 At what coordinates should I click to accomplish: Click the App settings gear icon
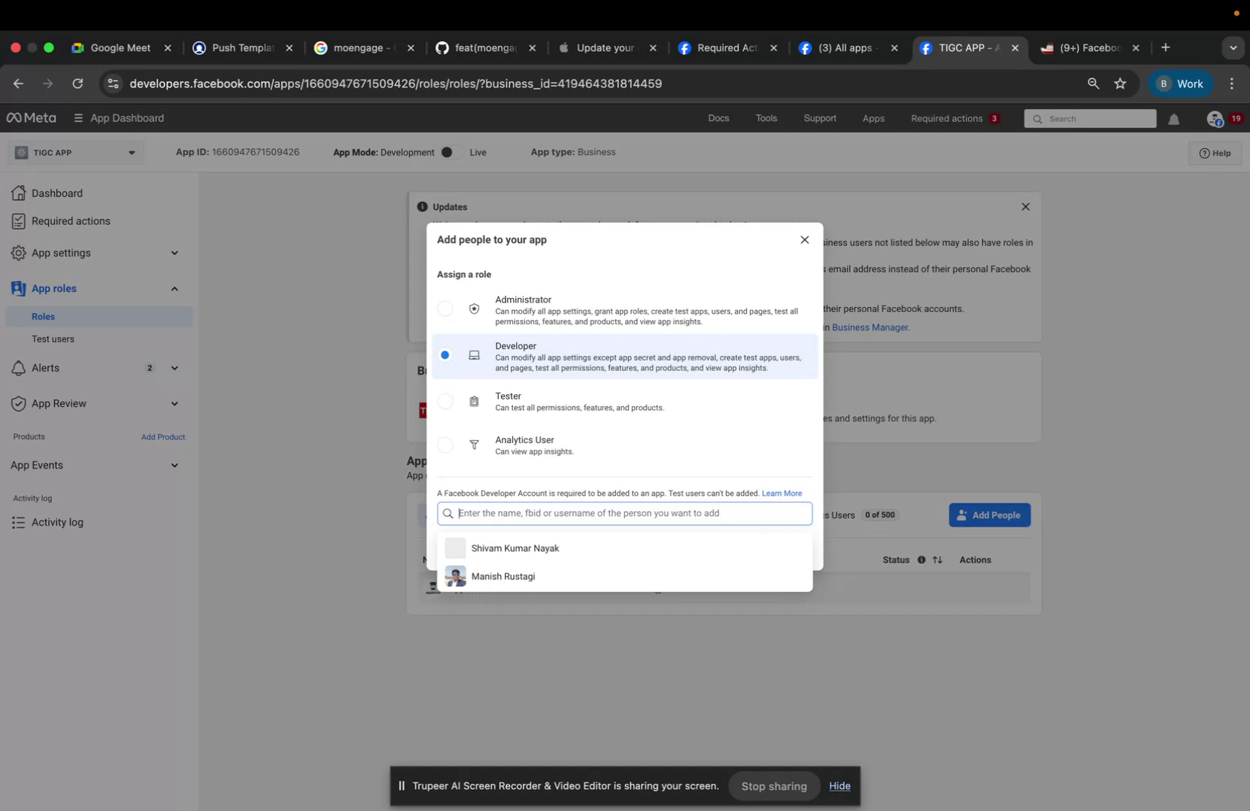pyautogui.click(x=18, y=254)
